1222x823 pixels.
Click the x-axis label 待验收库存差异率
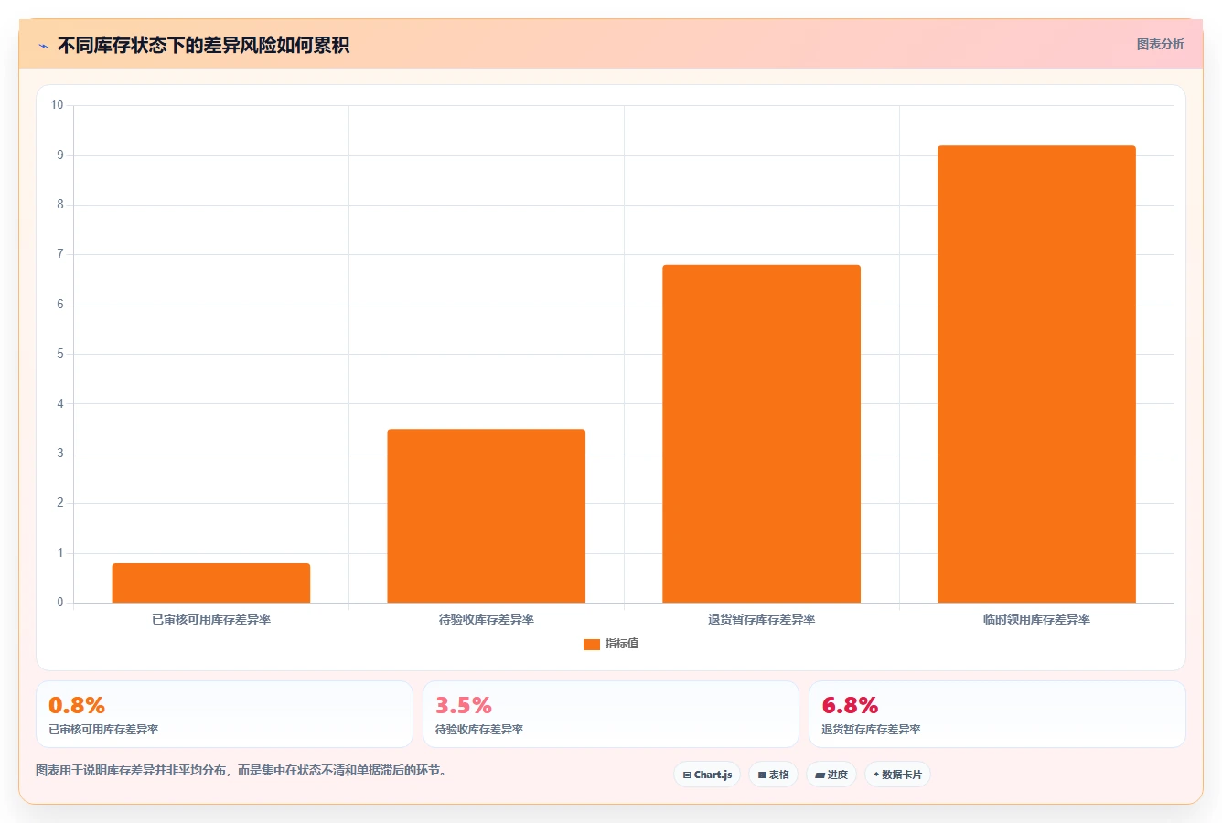[487, 620]
